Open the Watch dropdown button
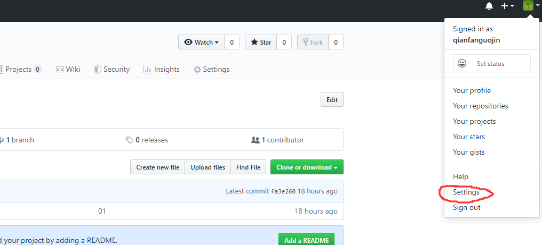 click(x=201, y=43)
